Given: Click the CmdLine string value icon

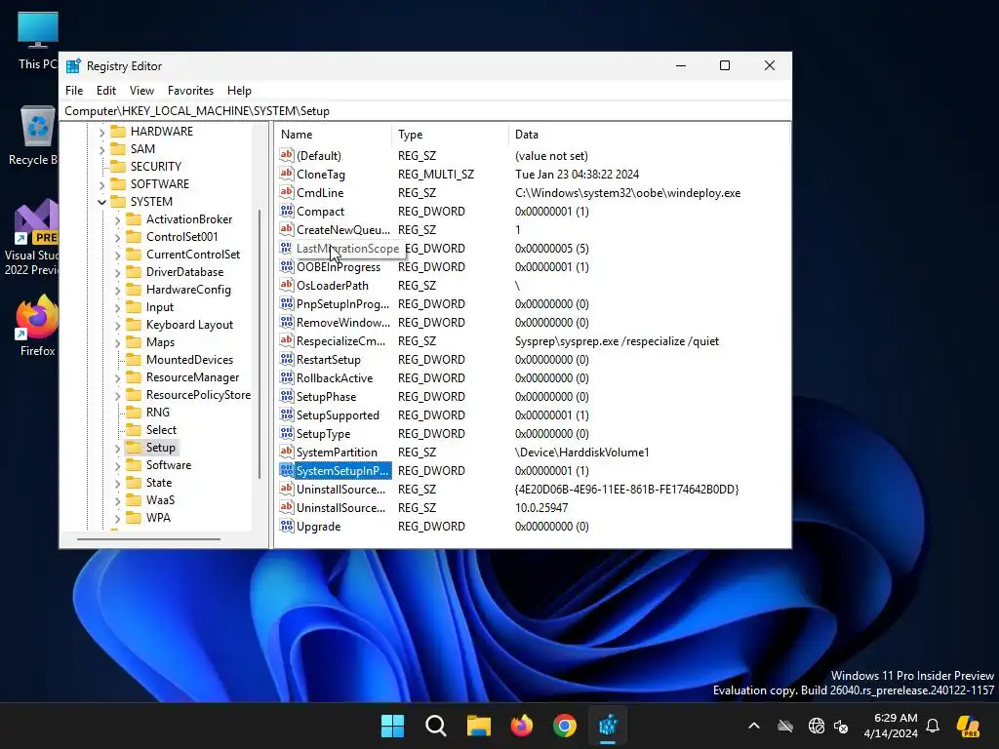Looking at the screenshot, I should click(287, 192).
